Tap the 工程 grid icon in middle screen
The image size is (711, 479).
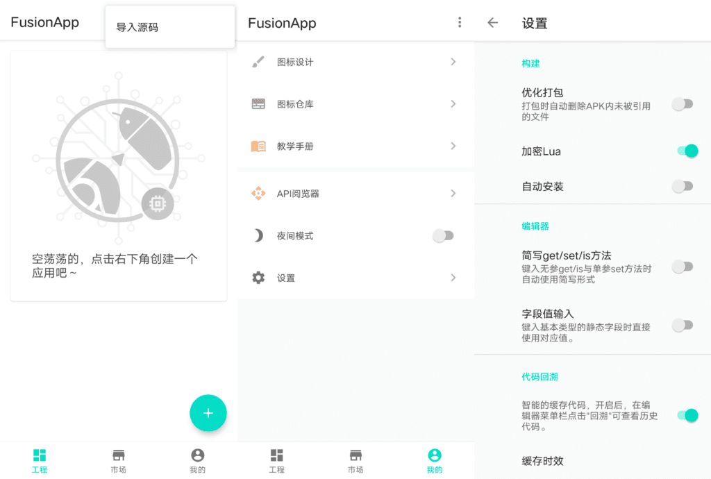tap(276, 455)
